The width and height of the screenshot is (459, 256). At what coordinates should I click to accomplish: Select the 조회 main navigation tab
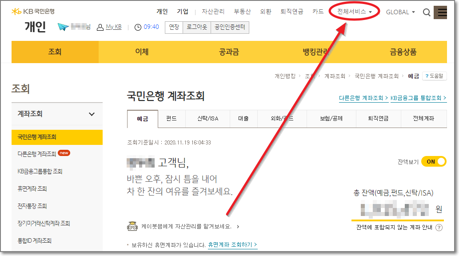pyautogui.click(x=55, y=52)
